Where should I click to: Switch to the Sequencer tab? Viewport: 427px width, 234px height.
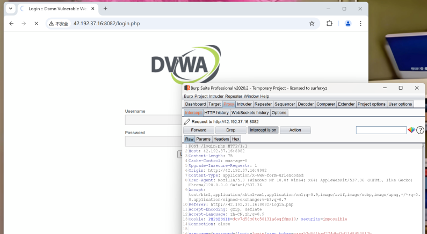pos(285,104)
